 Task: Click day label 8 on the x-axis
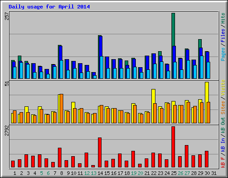tap(61, 173)
